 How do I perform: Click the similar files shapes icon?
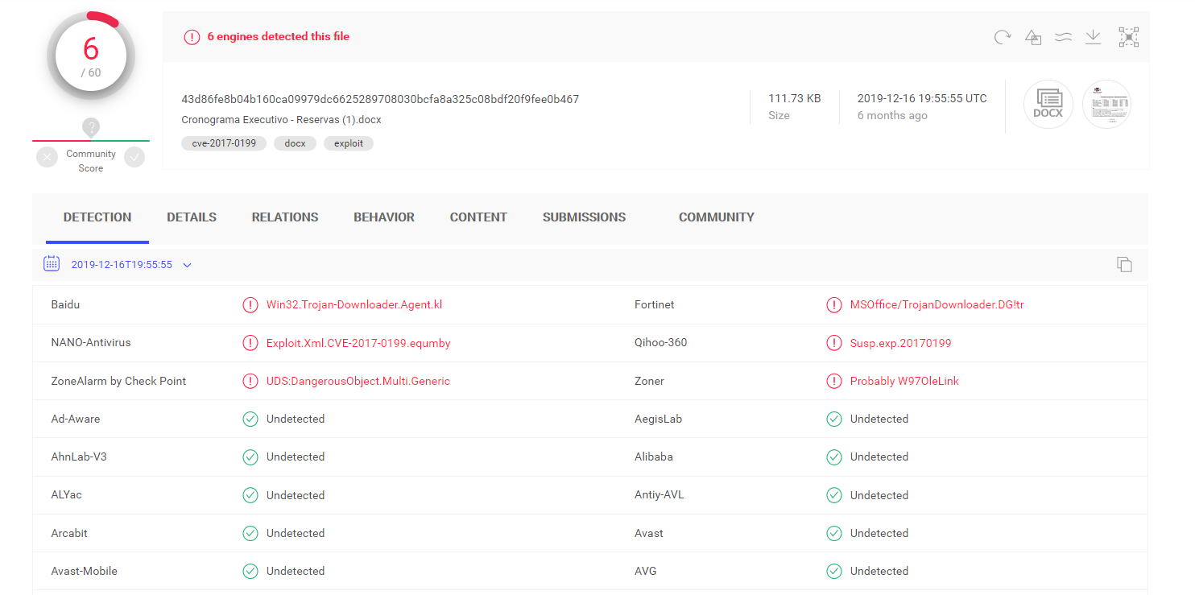[x=1033, y=37]
